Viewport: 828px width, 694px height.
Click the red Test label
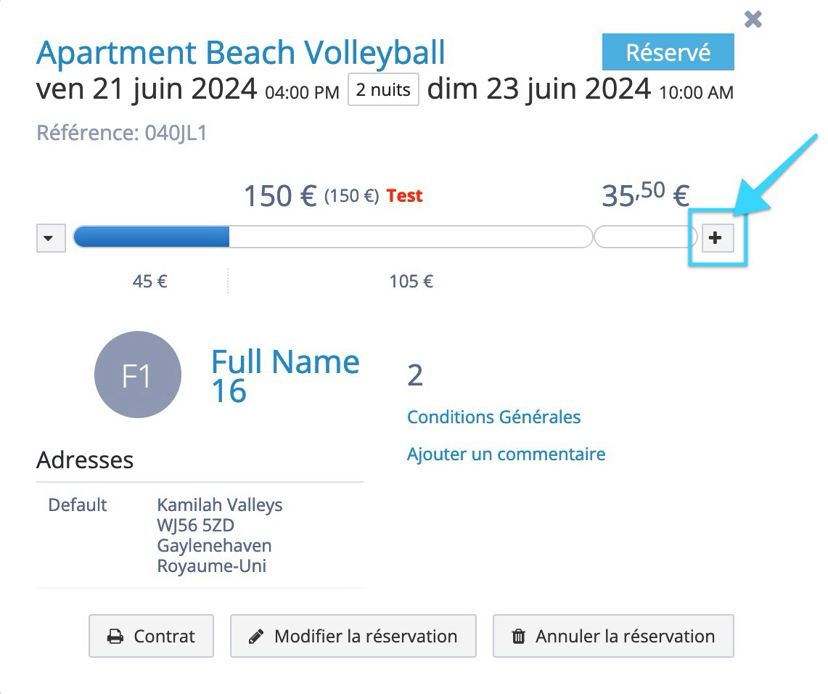(404, 196)
